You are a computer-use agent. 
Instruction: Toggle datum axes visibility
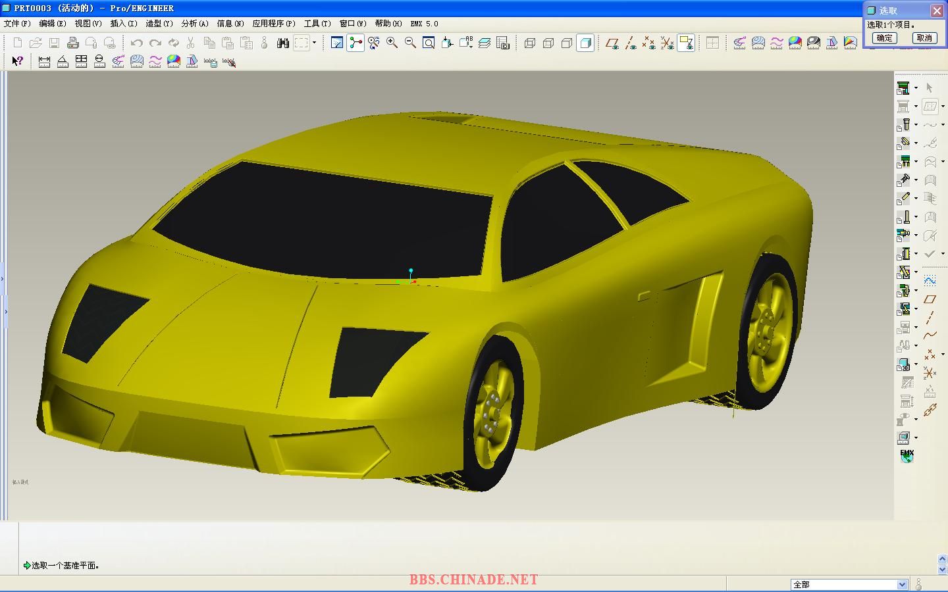click(631, 43)
